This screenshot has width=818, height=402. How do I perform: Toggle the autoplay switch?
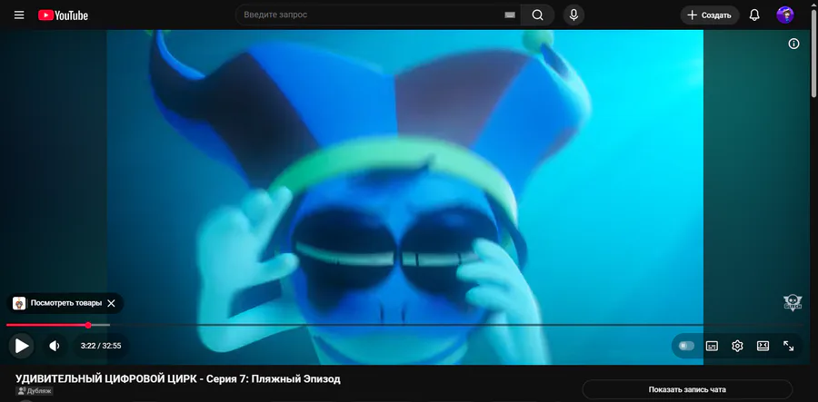pyautogui.click(x=686, y=346)
